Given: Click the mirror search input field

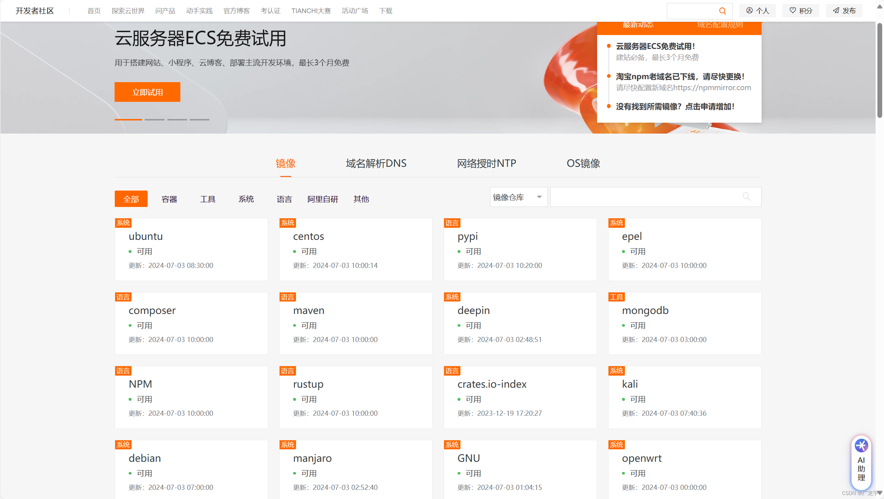Looking at the screenshot, I should [x=656, y=197].
